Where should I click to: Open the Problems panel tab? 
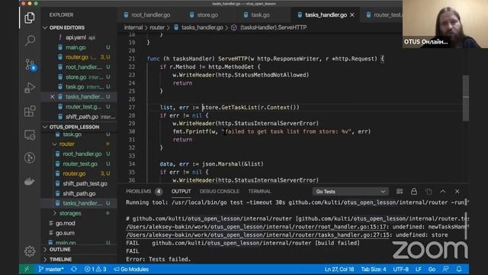[139, 192]
